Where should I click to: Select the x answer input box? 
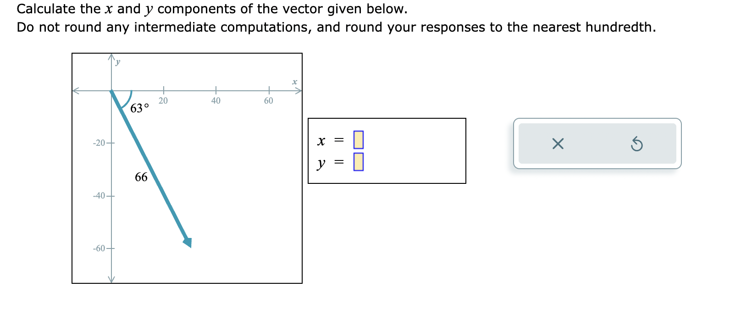359,140
